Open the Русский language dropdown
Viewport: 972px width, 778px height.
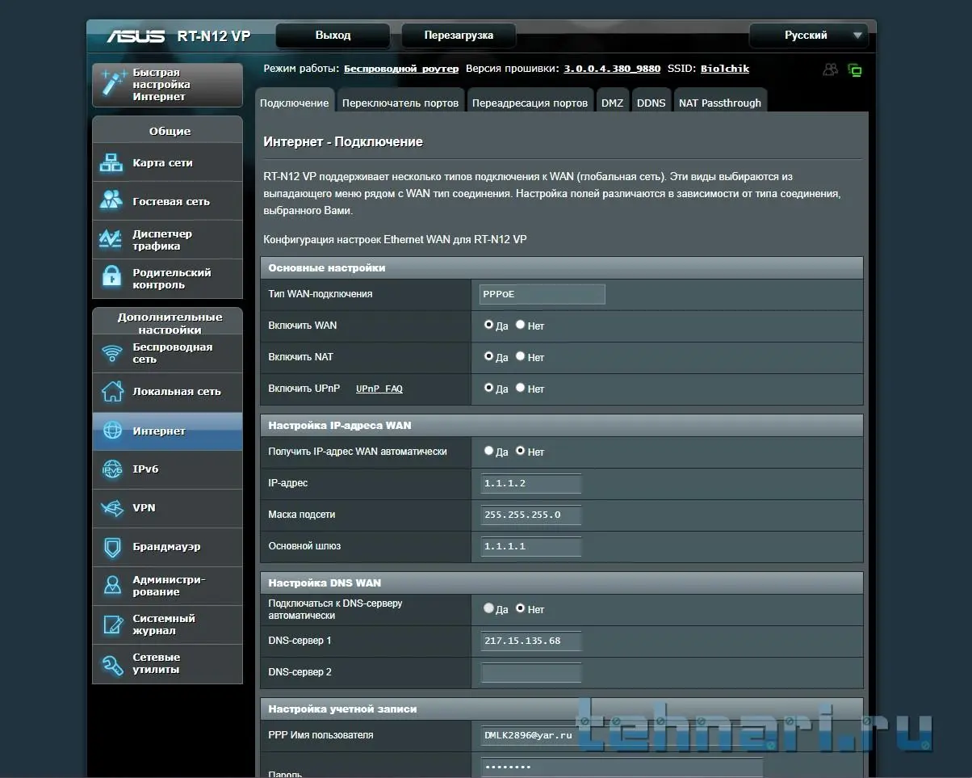click(x=808, y=36)
